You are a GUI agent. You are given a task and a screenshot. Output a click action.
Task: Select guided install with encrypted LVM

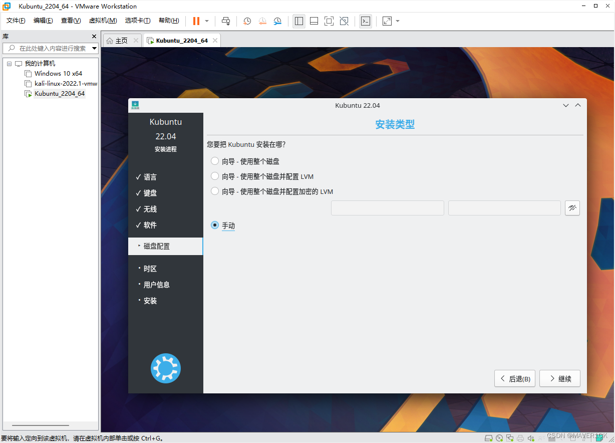215,191
